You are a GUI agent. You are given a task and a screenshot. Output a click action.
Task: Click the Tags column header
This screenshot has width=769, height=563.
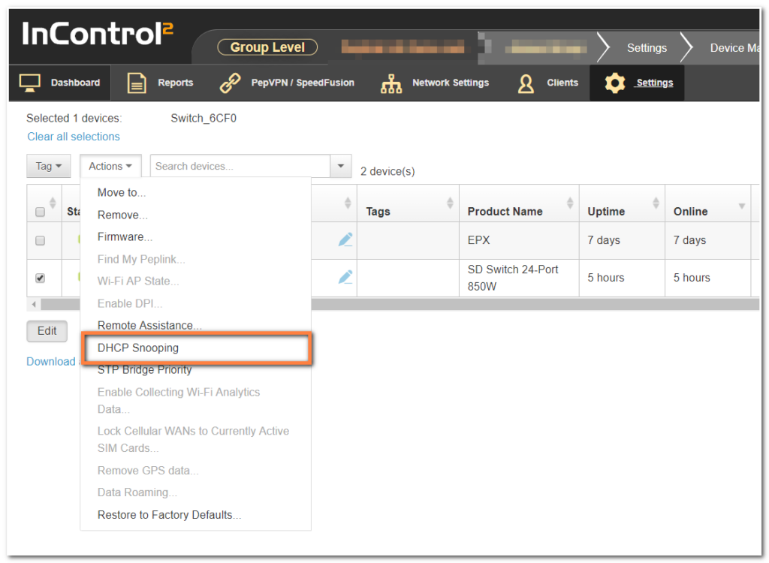pyautogui.click(x=378, y=212)
